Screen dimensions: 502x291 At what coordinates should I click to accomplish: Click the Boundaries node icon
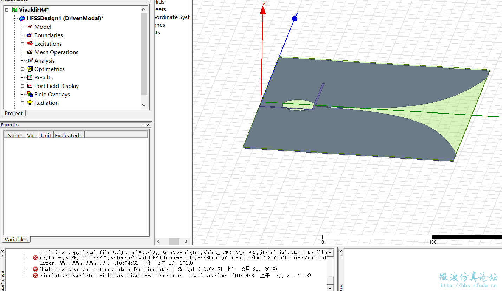click(x=30, y=35)
